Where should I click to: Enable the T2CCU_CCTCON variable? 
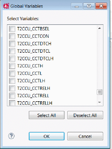click(x=12, y=36)
